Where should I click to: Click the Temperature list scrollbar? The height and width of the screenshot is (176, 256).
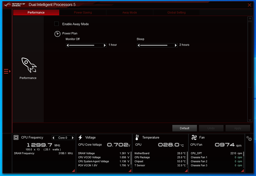(x=187, y=160)
